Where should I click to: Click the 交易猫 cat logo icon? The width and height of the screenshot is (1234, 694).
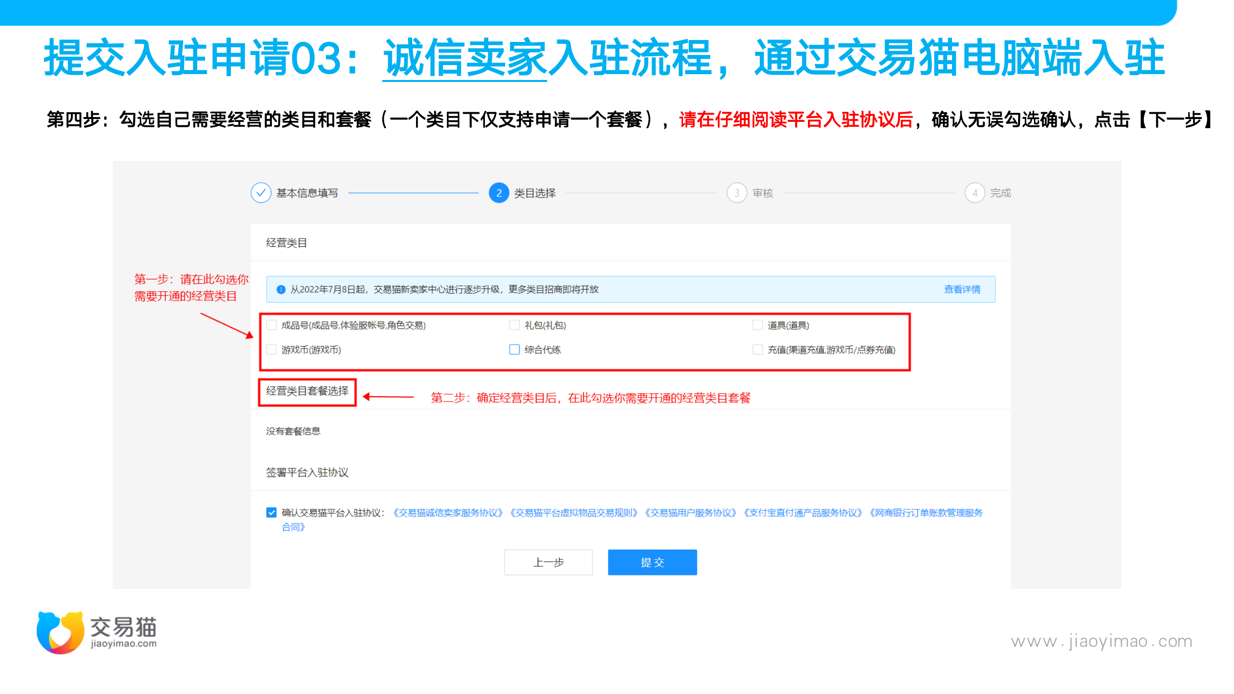pos(60,632)
